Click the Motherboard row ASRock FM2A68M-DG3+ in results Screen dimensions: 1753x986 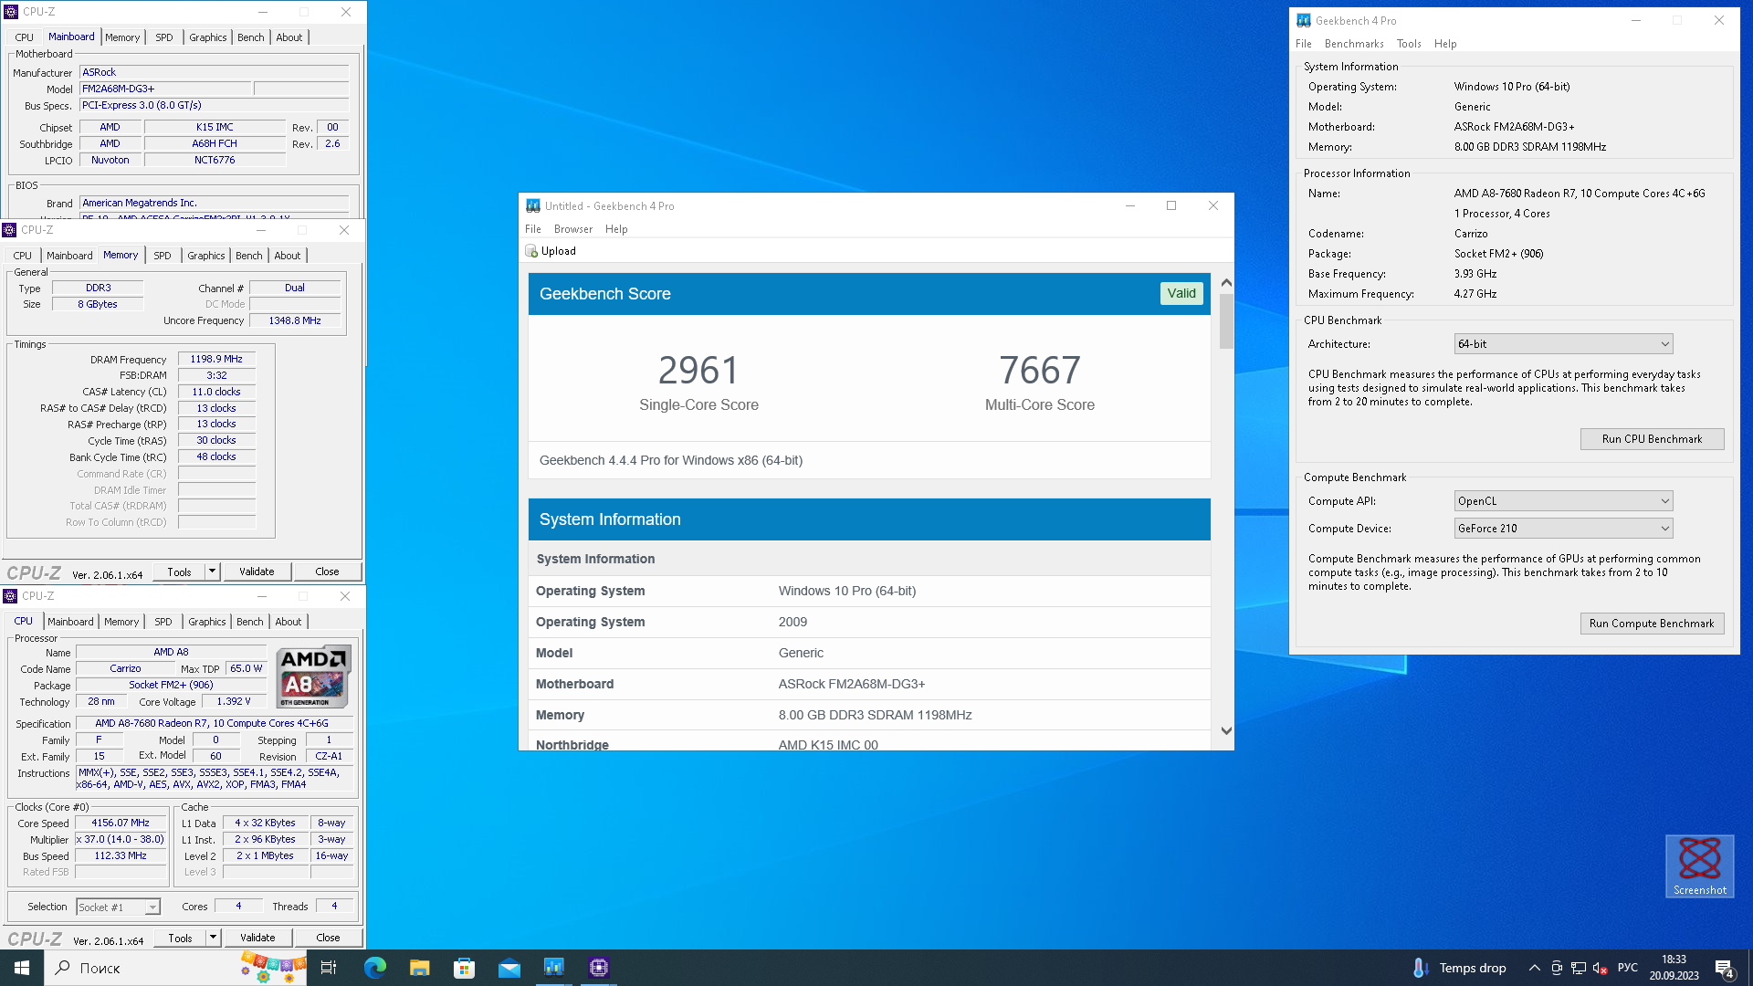(869, 684)
